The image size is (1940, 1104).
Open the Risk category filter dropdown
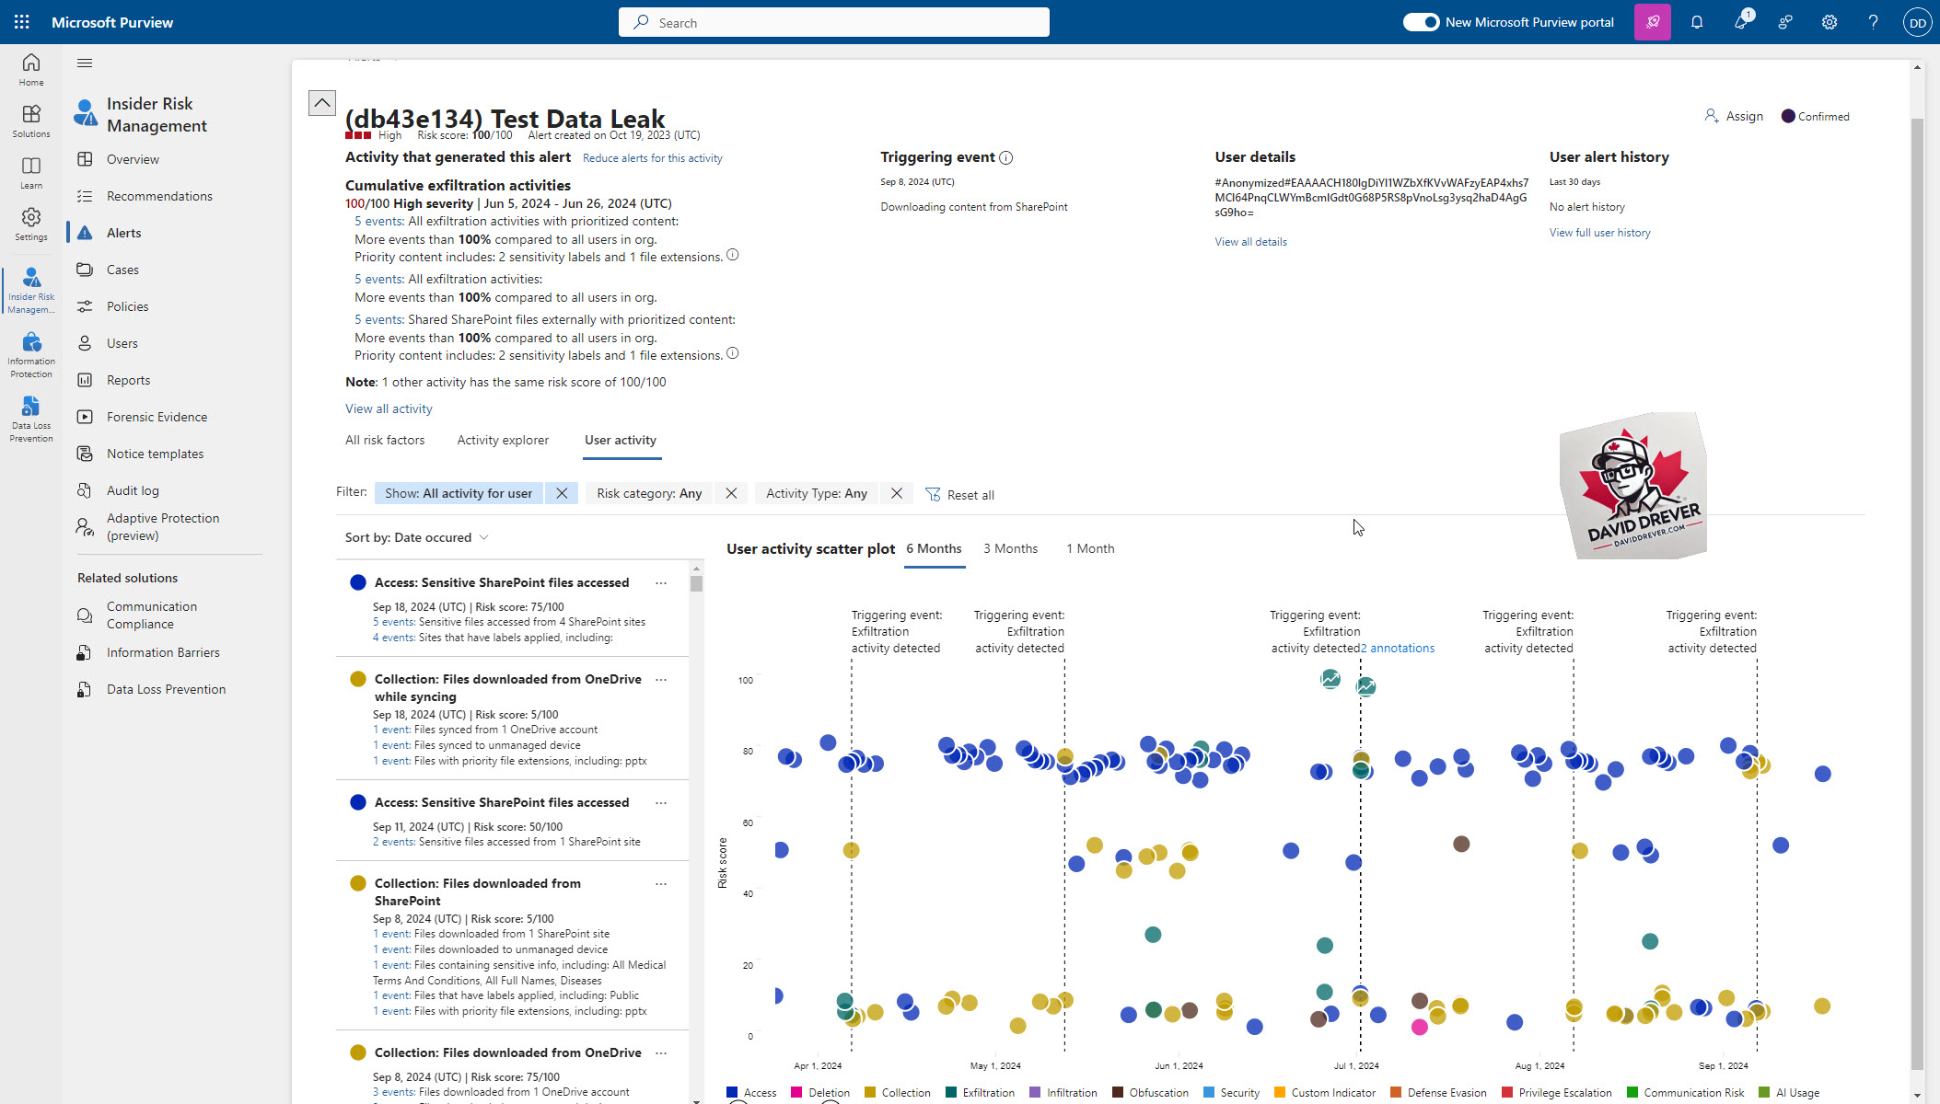tap(649, 493)
